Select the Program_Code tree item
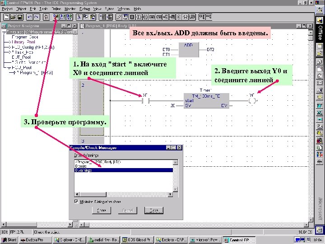This screenshot has height=244, width=325. pyautogui.click(x=25, y=37)
